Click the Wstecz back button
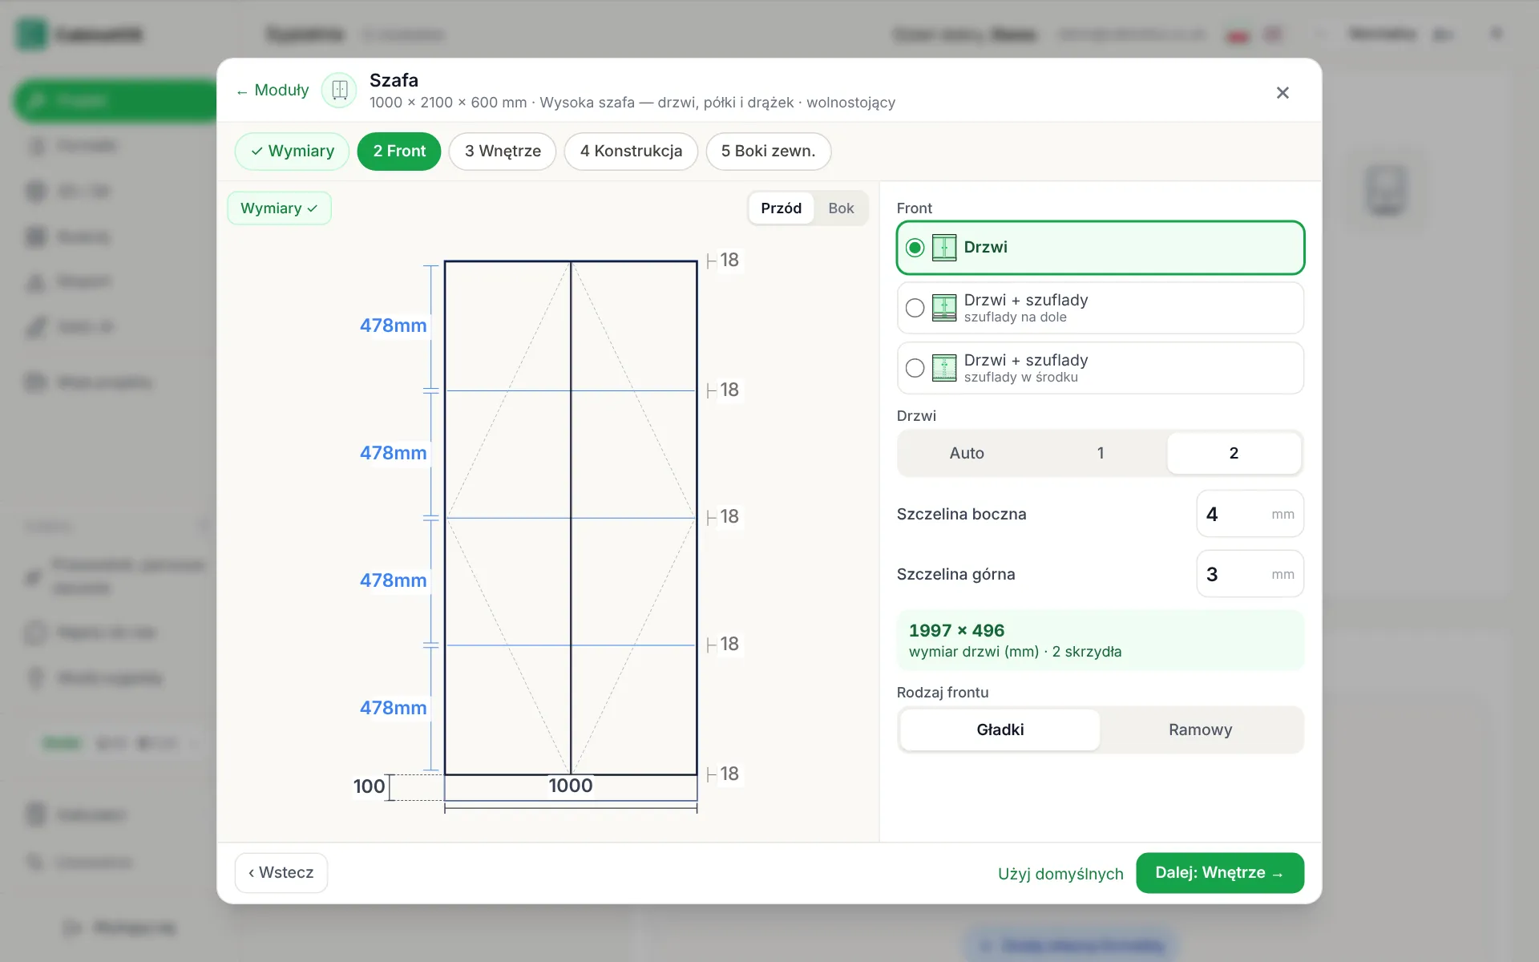 (x=281, y=873)
